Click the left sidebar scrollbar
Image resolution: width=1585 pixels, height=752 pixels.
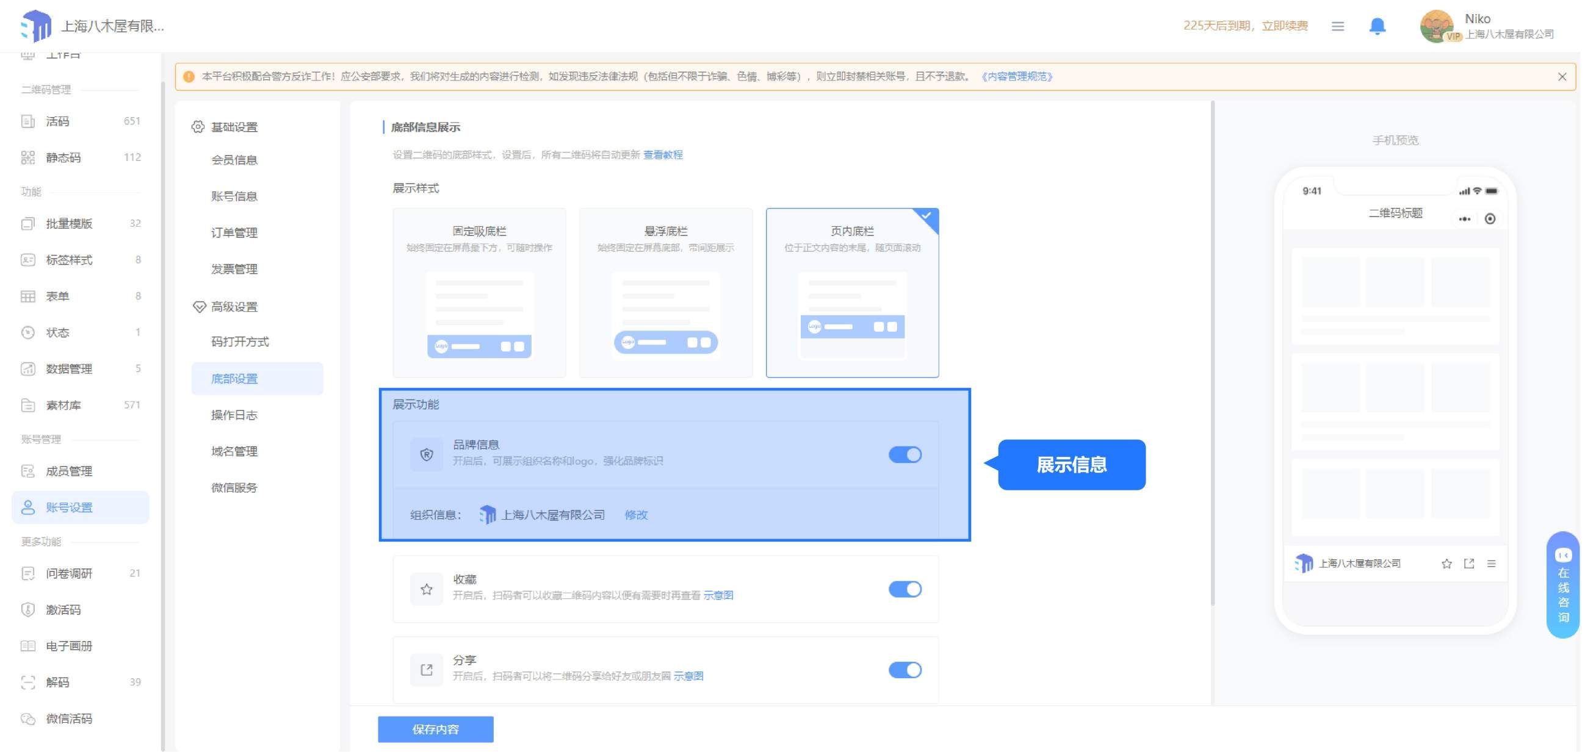[162, 415]
